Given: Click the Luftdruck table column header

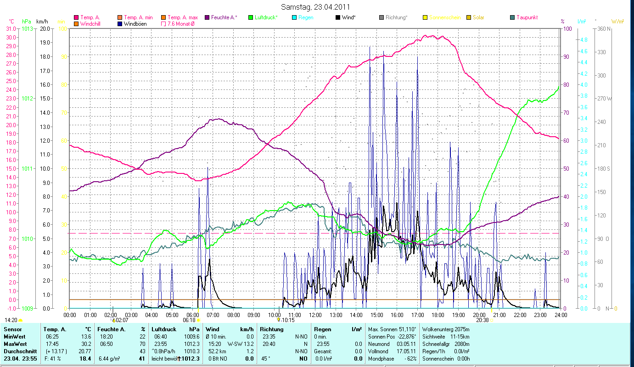Looking at the screenshot, I should click(x=164, y=329).
